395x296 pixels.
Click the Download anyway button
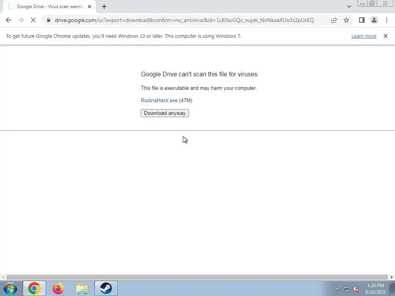click(x=165, y=113)
